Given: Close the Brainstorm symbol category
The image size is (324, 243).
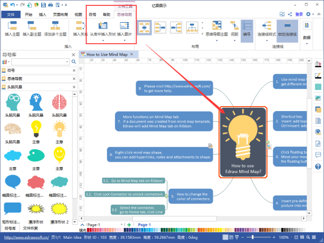Looking at the screenshot, I should pos(75,87).
